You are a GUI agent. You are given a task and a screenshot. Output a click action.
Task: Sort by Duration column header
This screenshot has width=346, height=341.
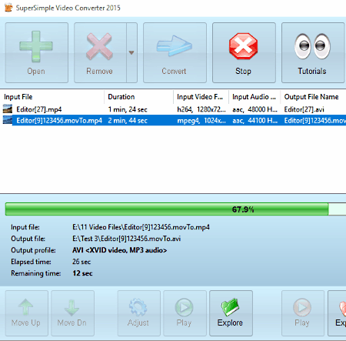pyautogui.click(x=138, y=97)
